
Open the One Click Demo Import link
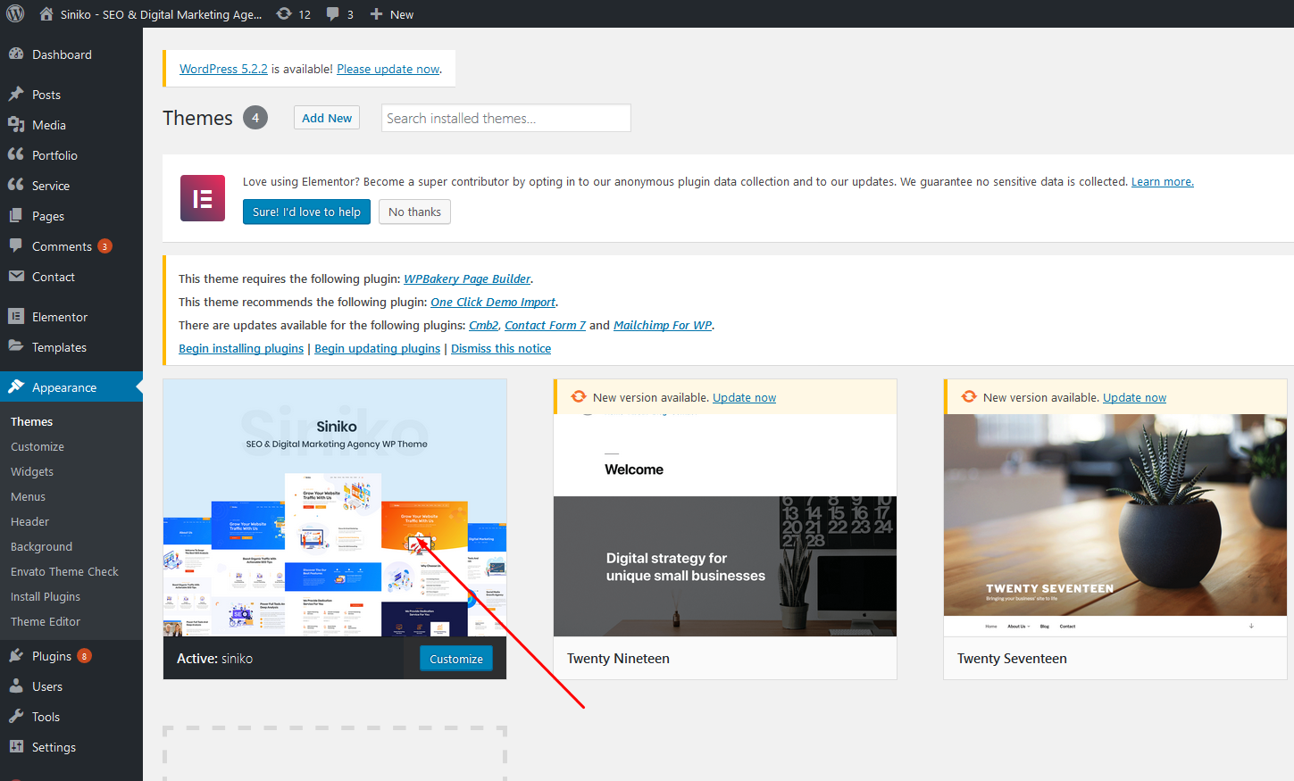coord(493,302)
